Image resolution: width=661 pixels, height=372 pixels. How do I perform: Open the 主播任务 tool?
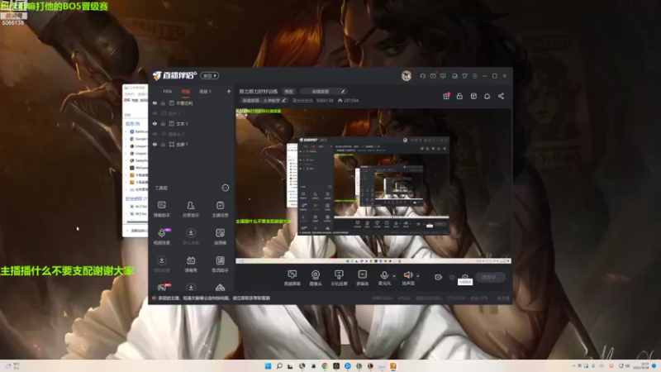click(x=220, y=209)
